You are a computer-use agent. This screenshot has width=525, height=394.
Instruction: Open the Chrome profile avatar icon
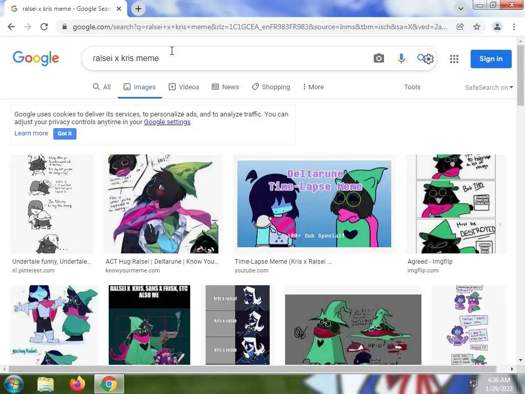[x=497, y=27]
